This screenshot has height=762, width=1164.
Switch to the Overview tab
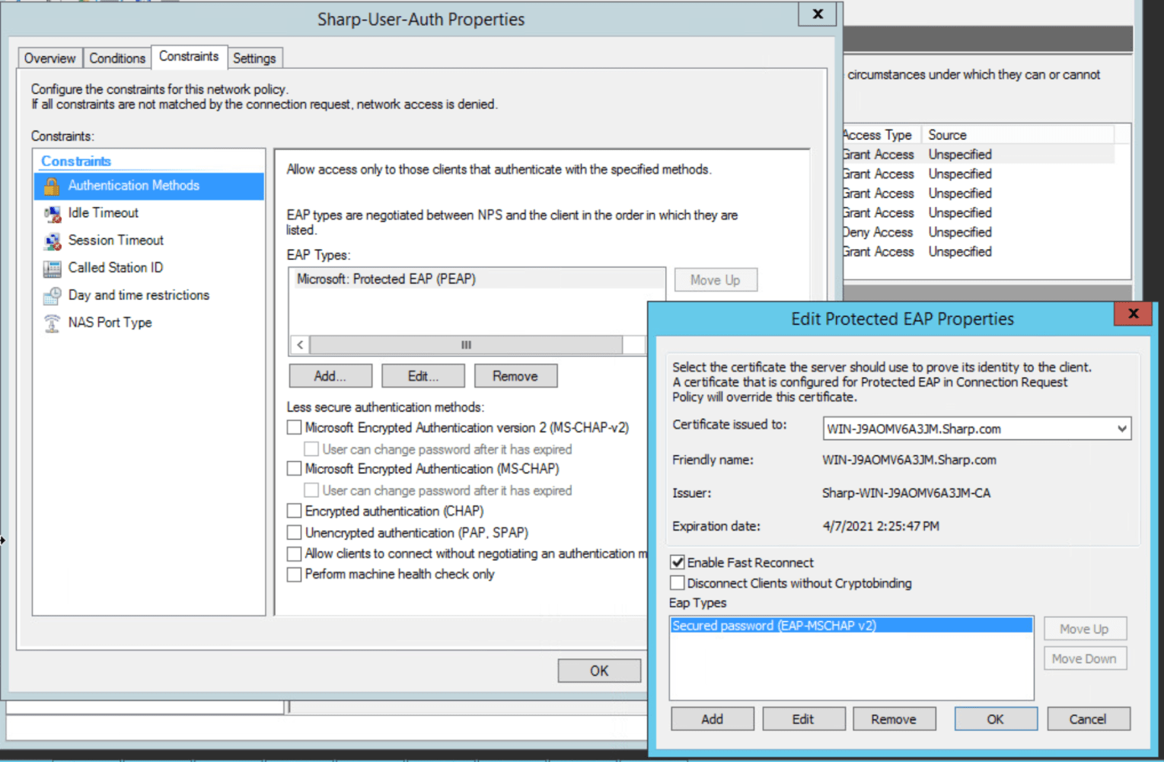pos(49,57)
